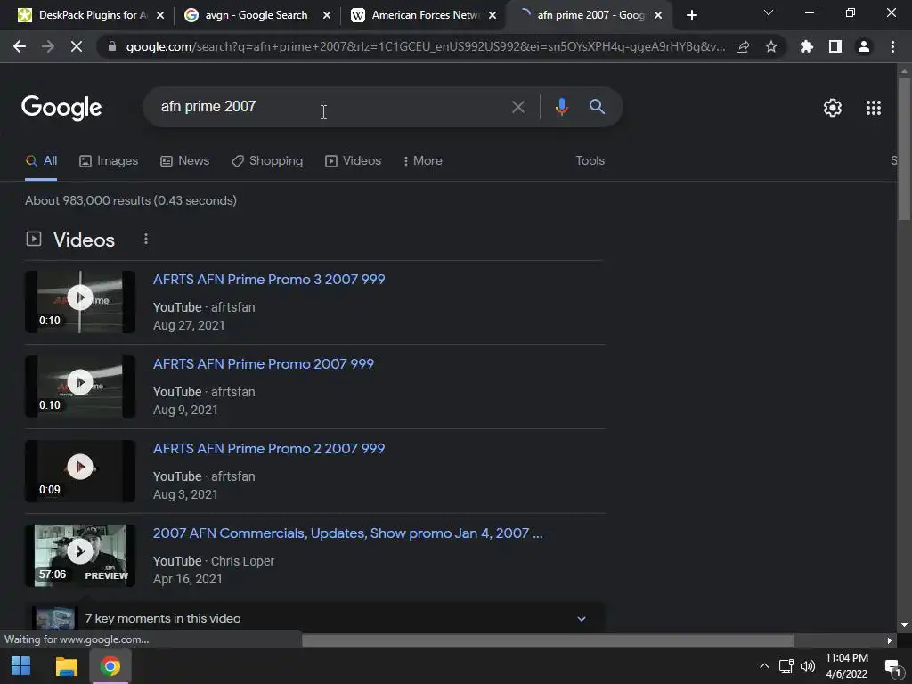912x684 pixels.
Task: Open the network status tray icon
Action: [786, 666]
